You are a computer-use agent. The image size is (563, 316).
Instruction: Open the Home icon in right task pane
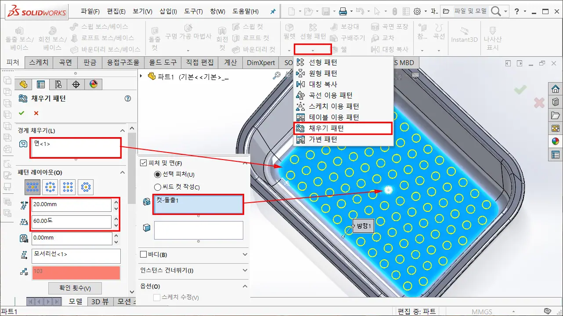(556, 88)
